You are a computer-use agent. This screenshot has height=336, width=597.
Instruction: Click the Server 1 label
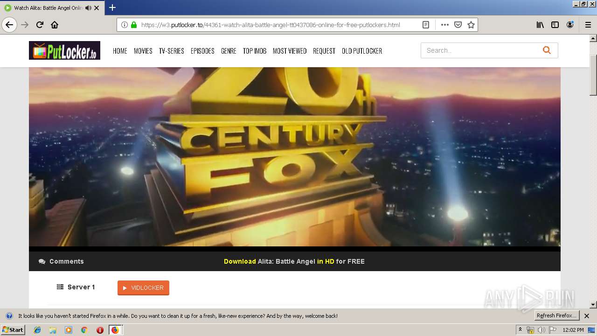coord(76,287)
